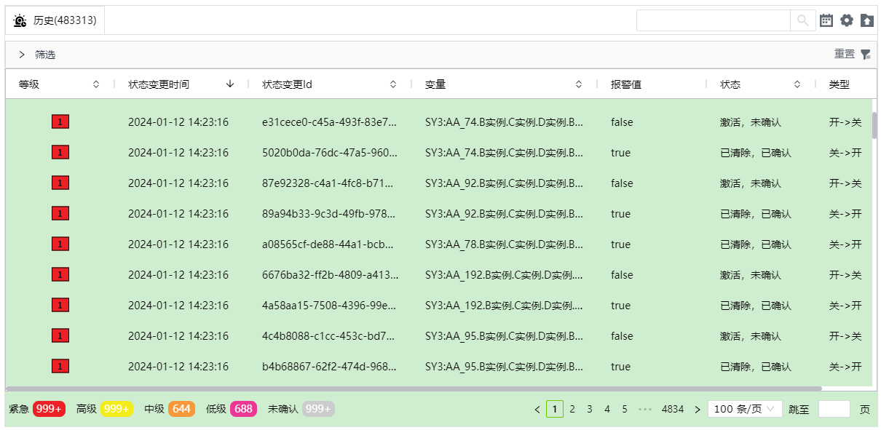Click the descending sort arrow on 状态变更时间
This screenshot has width=881, height=430.
(x=230, y=84)
